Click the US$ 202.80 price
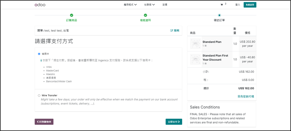Viewport: 291px width, 131px height. (248, 42)
